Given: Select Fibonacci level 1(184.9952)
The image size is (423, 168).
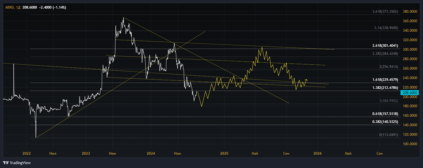Looking at the screenshot, I should pyautogui.click(x=388, y=100).
